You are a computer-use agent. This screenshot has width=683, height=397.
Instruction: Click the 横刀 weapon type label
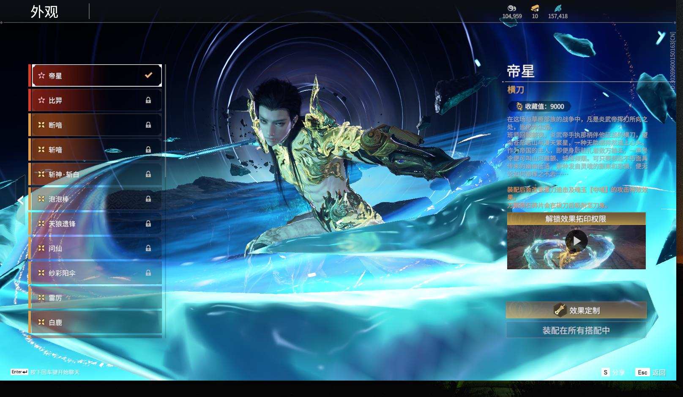point(516,90)
